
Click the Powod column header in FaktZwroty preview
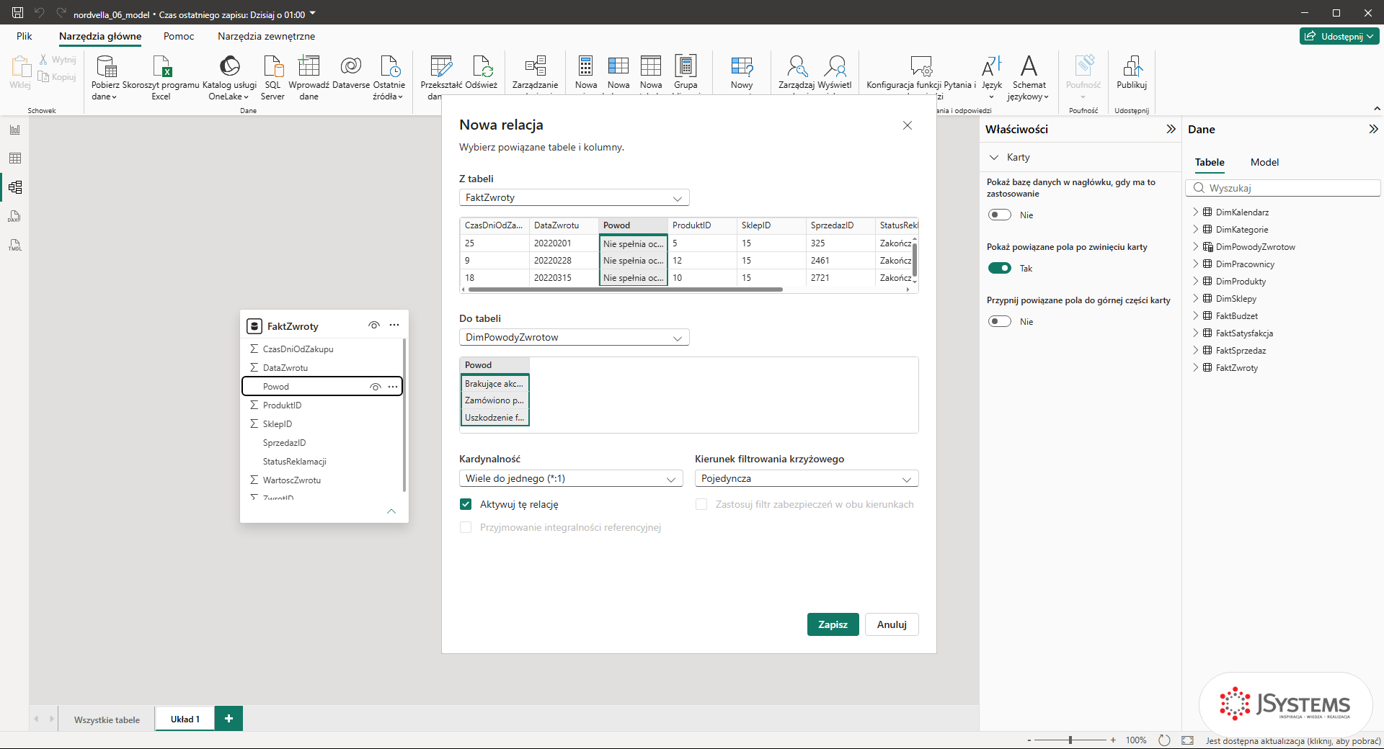[x=634, y=225]
